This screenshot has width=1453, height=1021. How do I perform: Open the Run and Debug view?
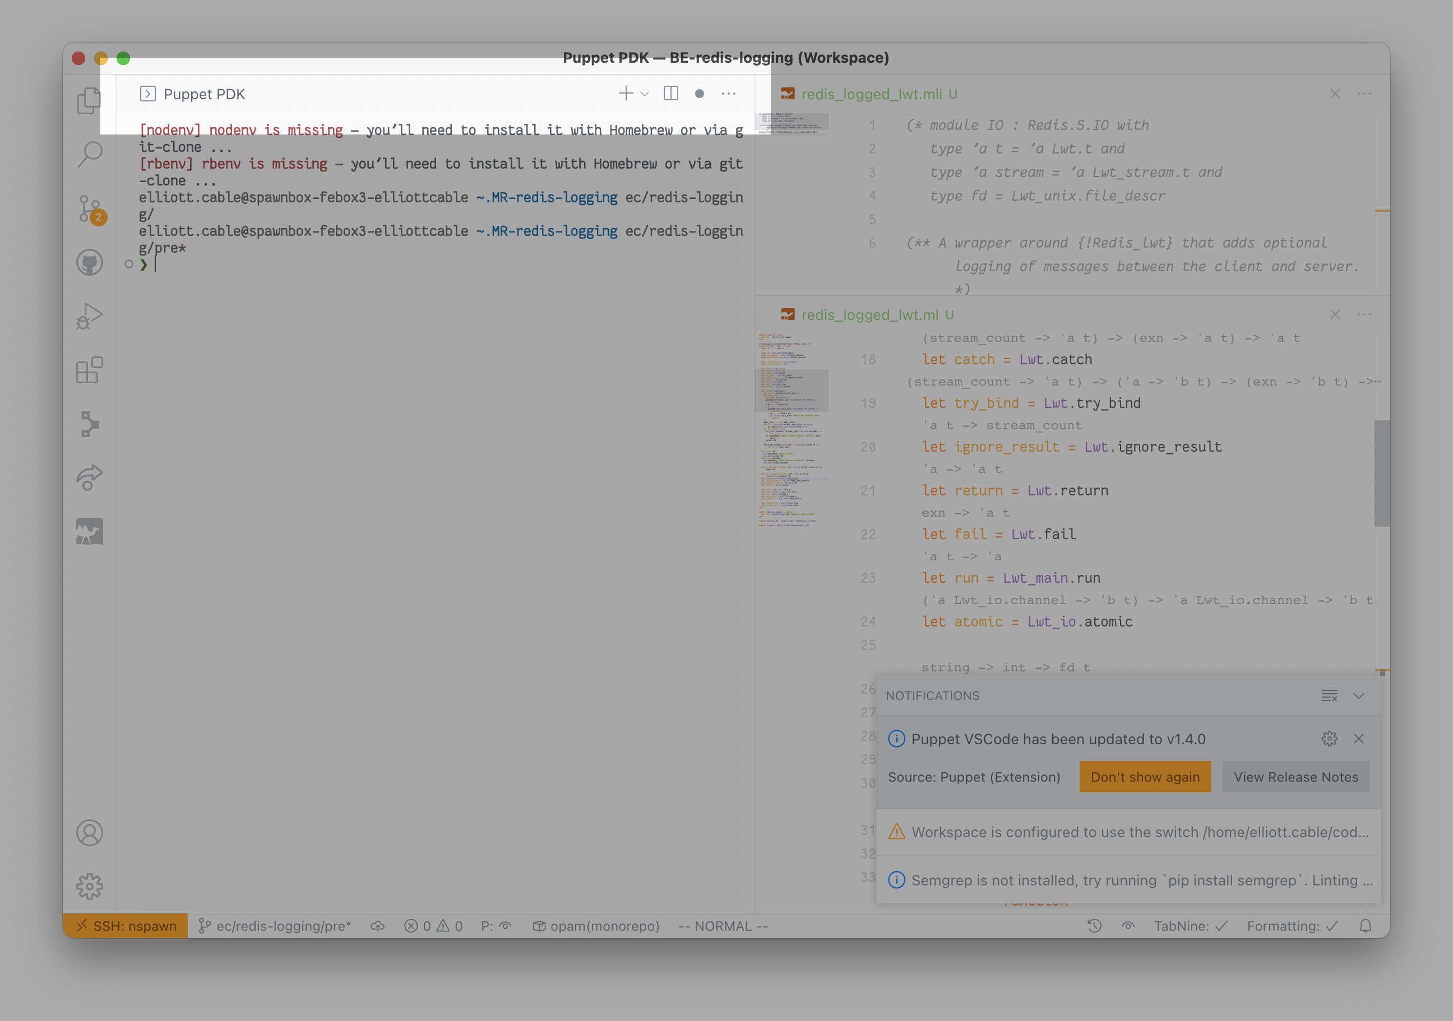pyautogui.click(x=89, y=315)
